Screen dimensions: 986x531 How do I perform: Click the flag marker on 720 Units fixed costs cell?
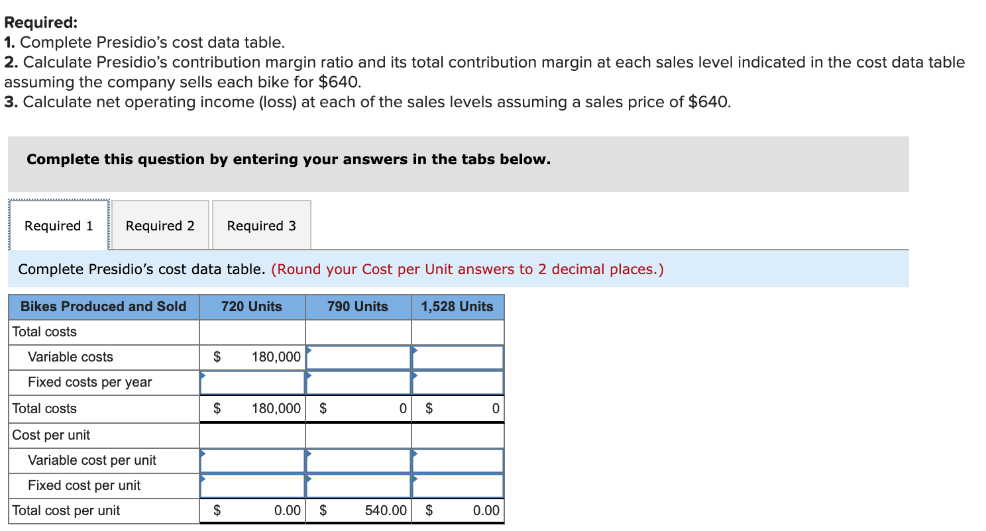203,375
